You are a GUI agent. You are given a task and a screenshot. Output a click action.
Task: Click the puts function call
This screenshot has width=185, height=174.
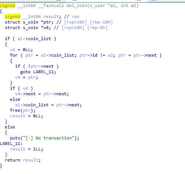[15, 138]
